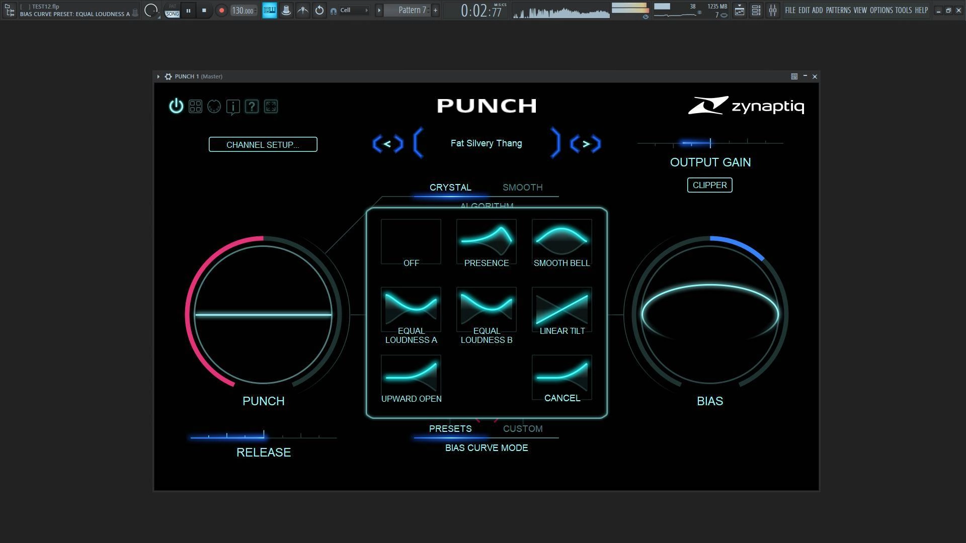Click the 0:02:77 time display

481,11
